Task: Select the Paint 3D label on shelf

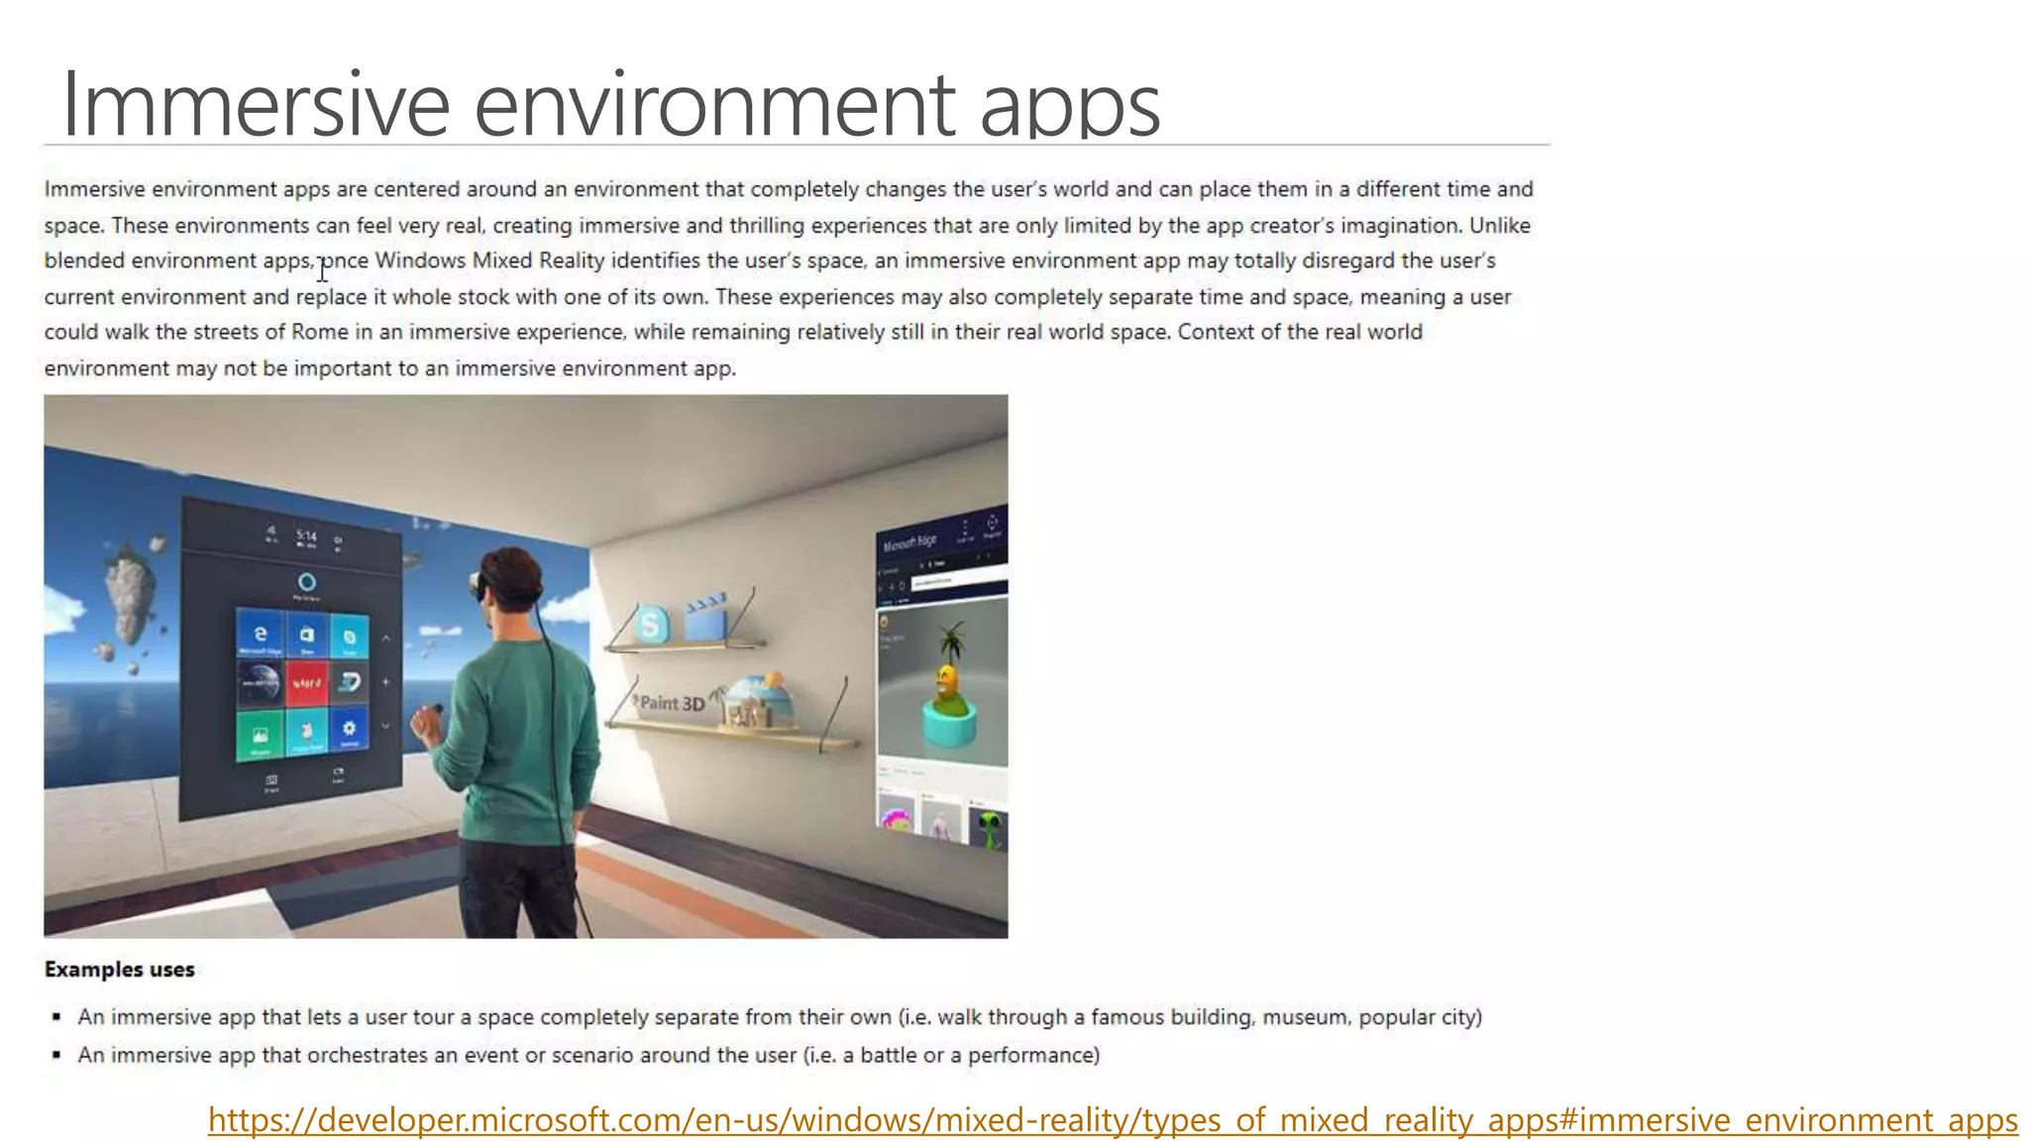Action: pyautogui.click(x=672, y=703)
